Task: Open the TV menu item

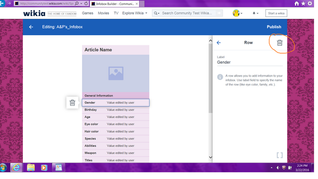Action: 116,13
